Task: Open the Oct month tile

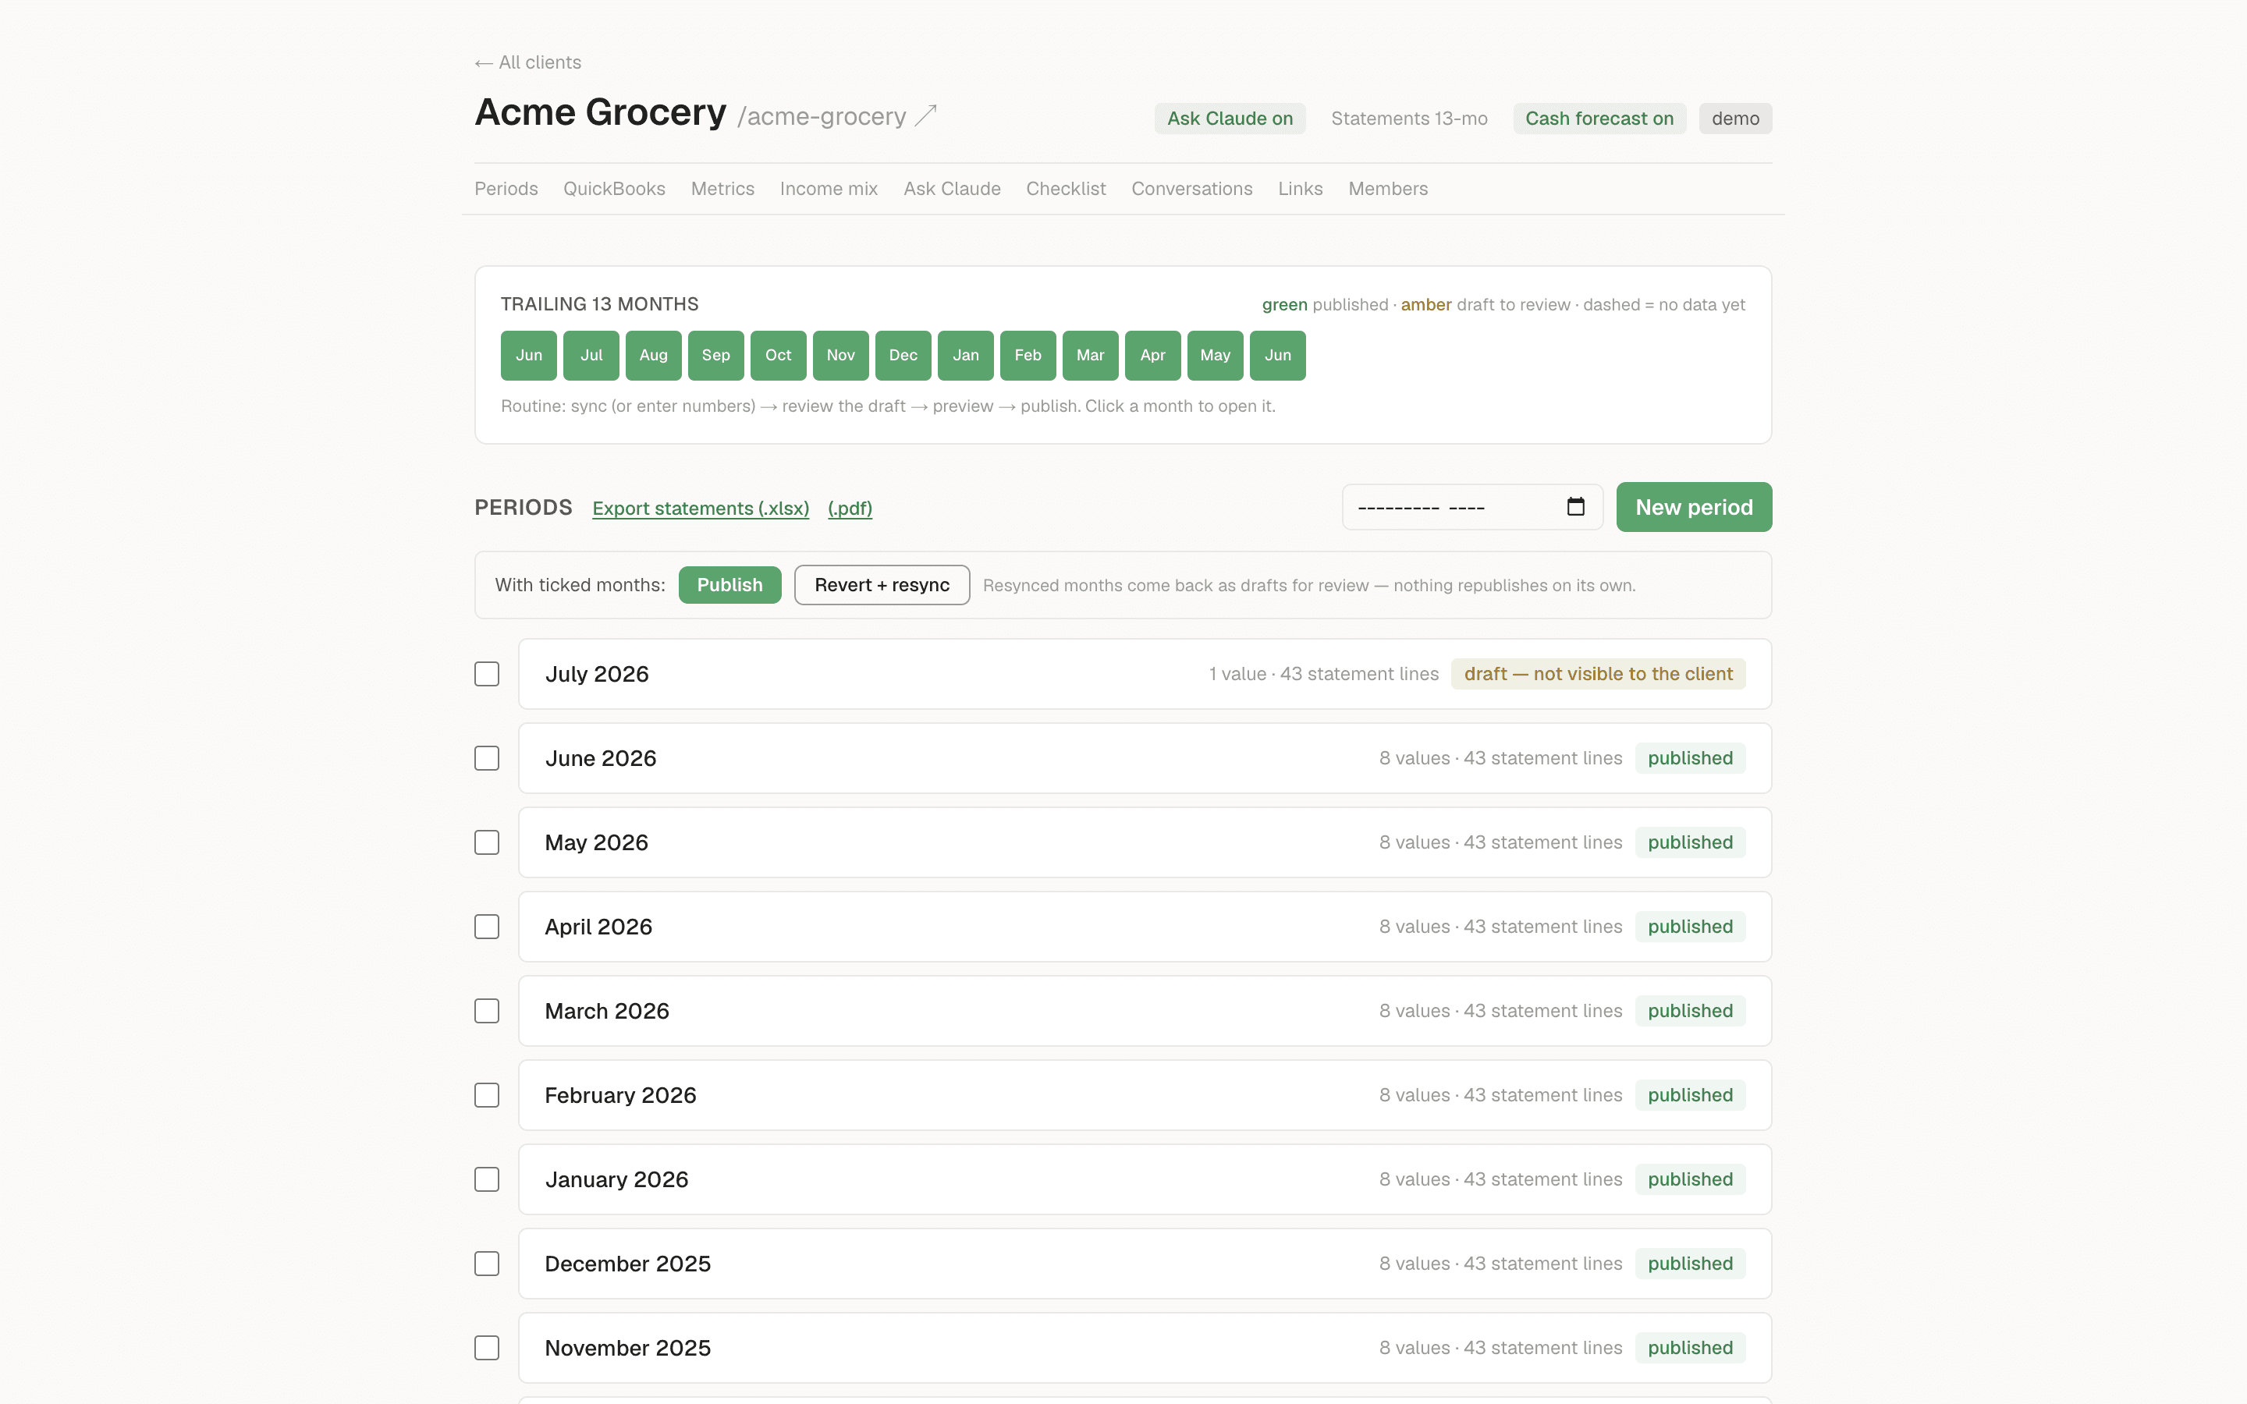Action: tap(778, 356)
